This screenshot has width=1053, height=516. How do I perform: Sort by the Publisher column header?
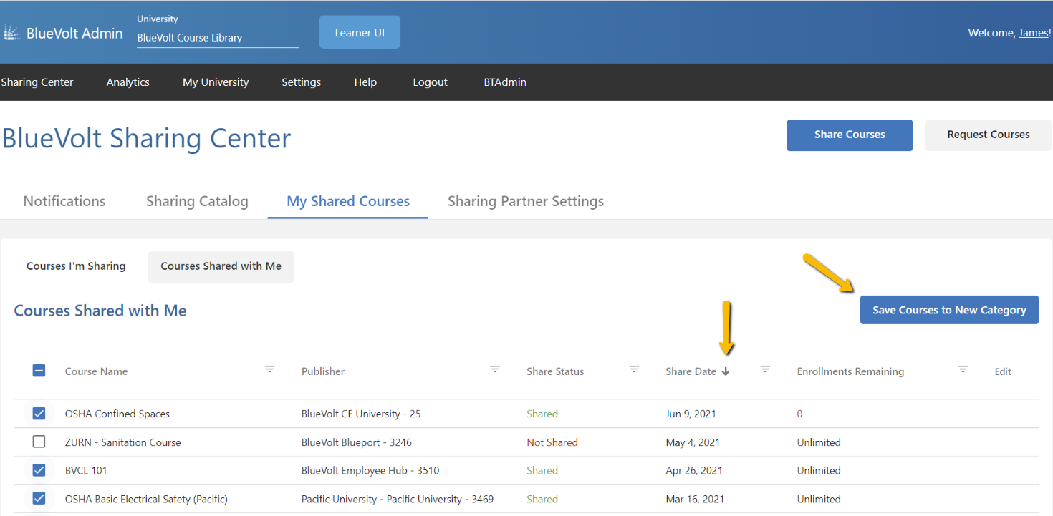(323, 371)
